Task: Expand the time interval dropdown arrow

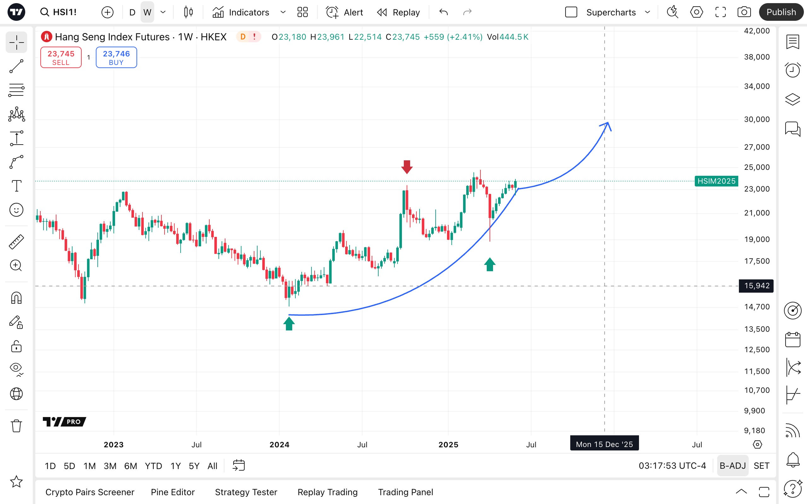Action: click(163, 12)
